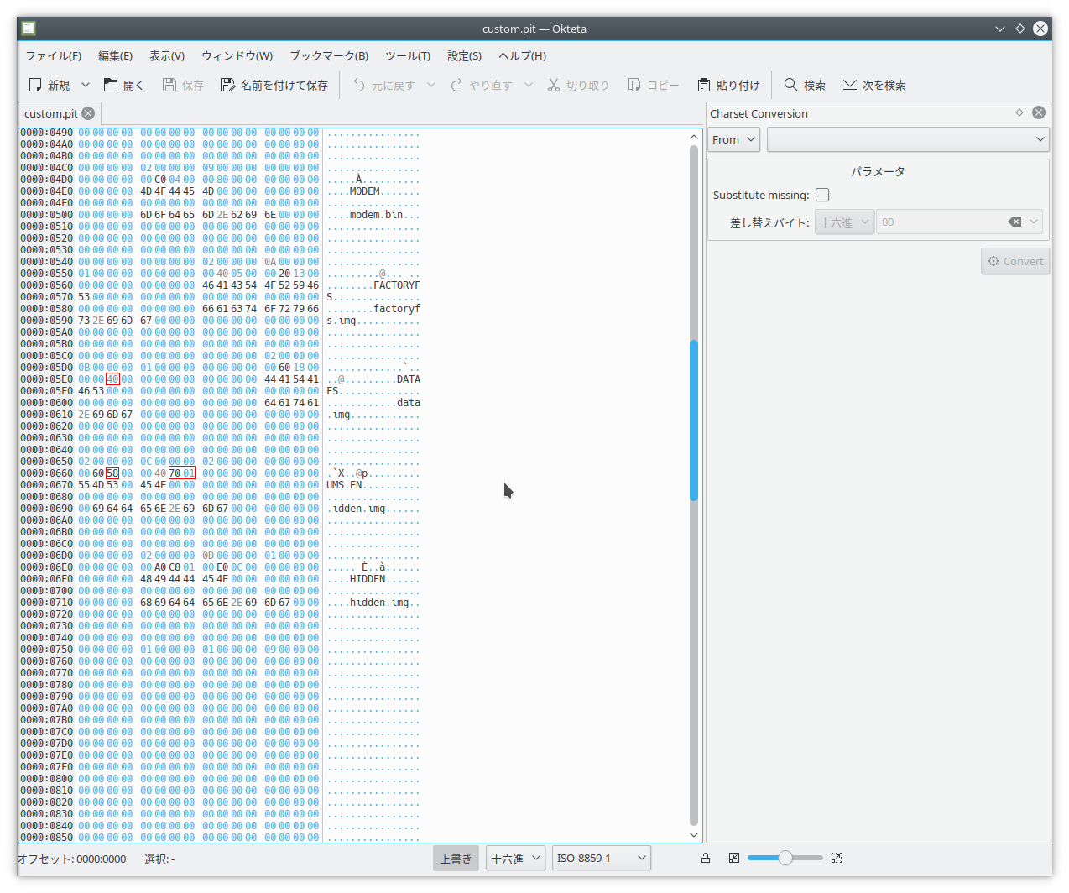
Task: Open the substitute byte value dropdown arrow
Action: click(x=1034, y=222)
